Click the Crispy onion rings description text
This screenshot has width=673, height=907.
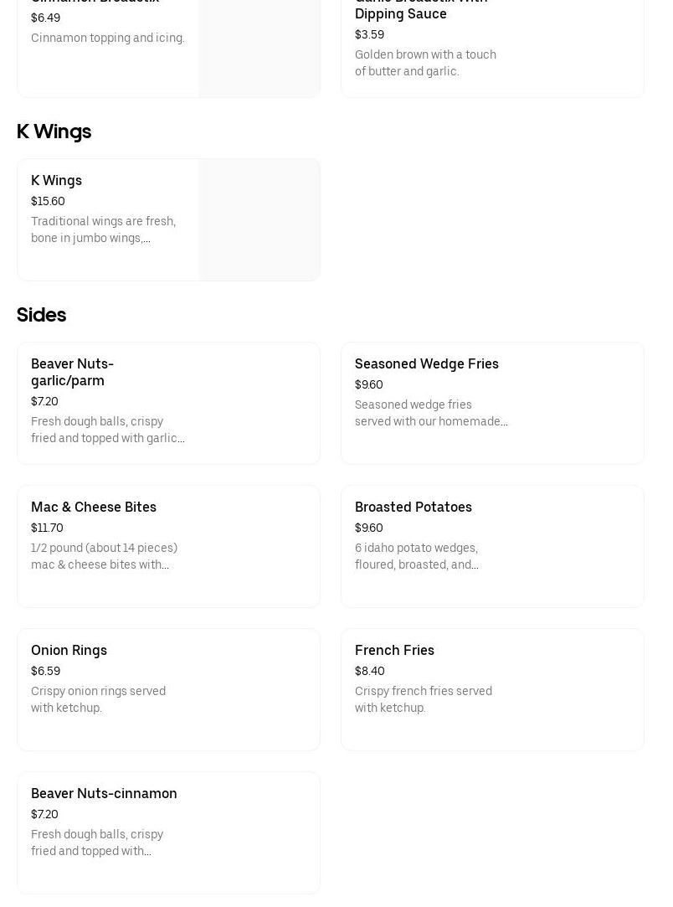pos(98,699)
